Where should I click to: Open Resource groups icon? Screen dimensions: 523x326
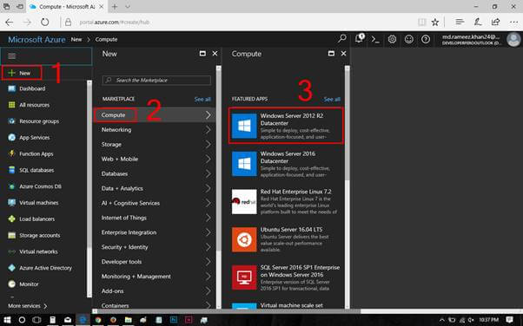[x=11, y=121]
